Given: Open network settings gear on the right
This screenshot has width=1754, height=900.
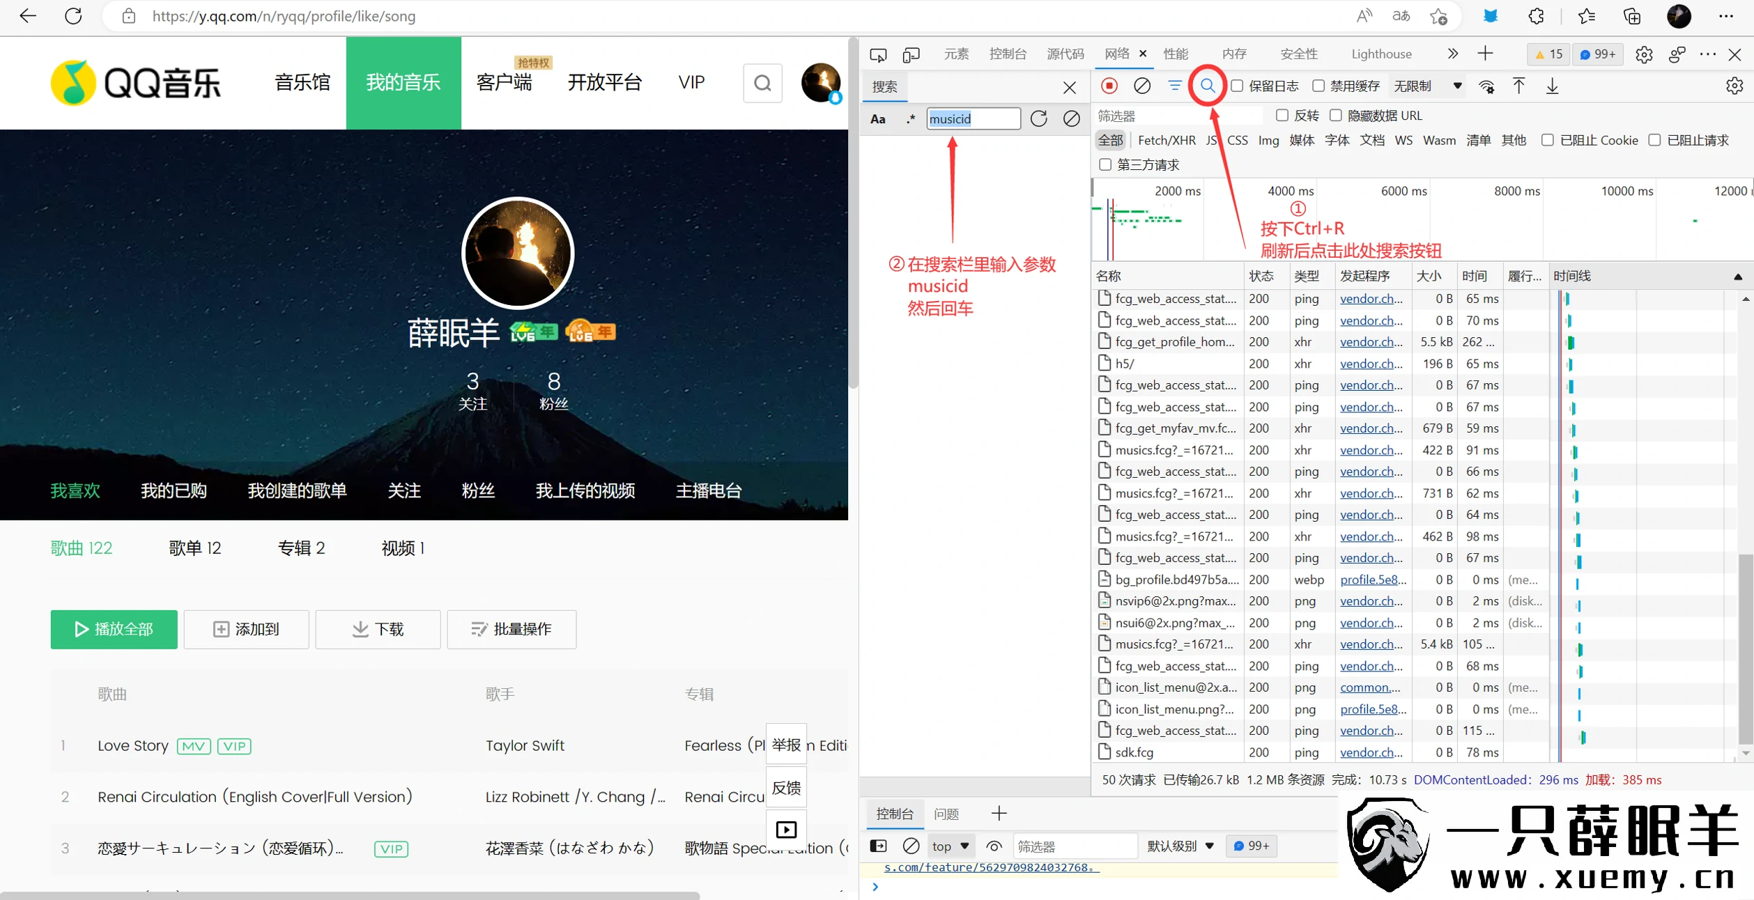Looking at the screenshot, I should point(1734,86).
